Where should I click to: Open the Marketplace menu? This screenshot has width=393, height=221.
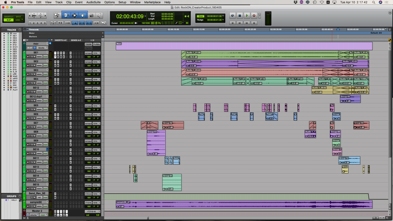pos(153,2)
